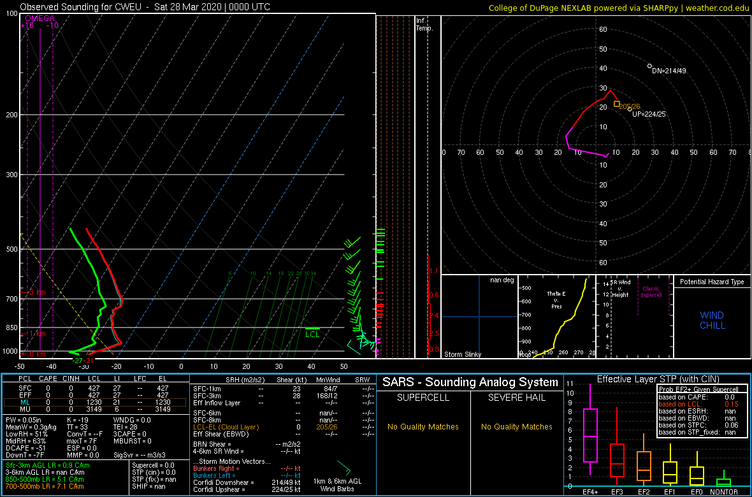Select the blue 'WIND CHILL' hazard text

tap(712, 321)
